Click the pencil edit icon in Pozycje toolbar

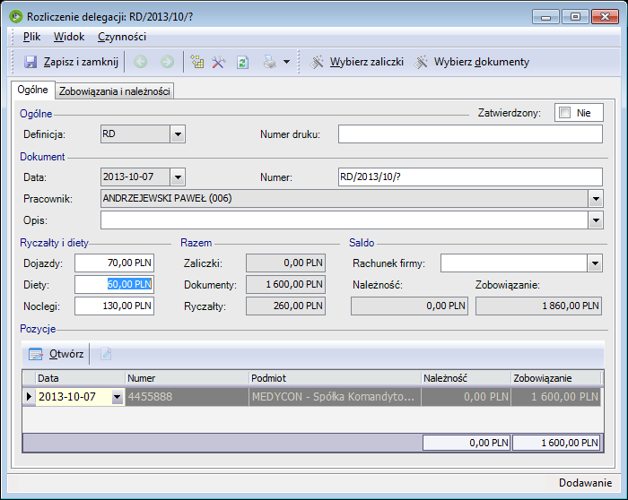tap(106, 354)
